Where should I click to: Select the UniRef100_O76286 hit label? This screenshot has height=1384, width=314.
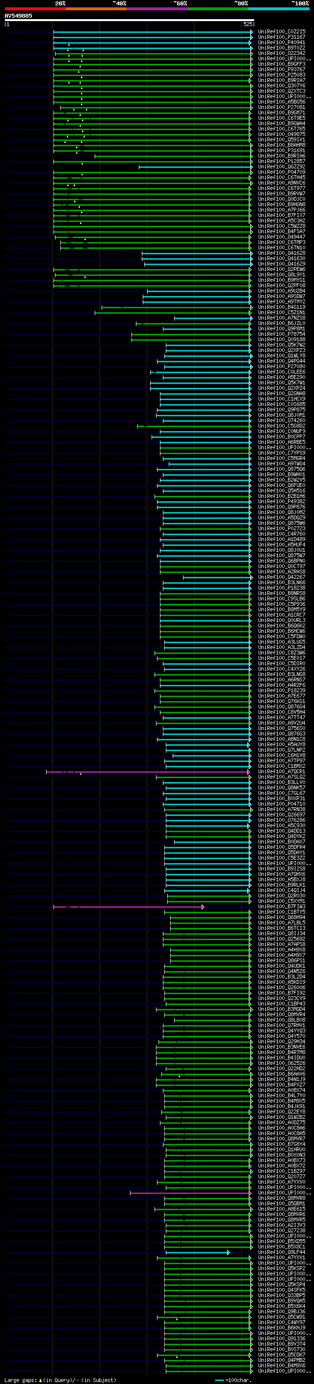282,820
